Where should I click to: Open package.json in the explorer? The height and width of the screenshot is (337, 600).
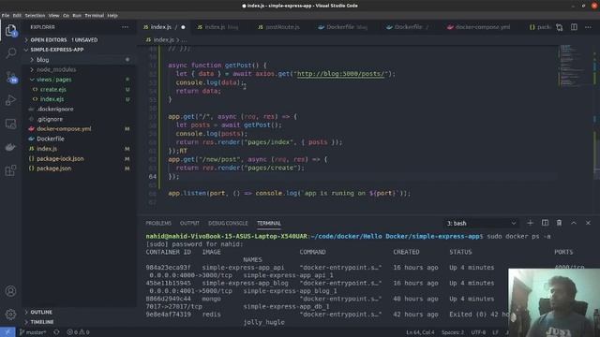(54, 168)
